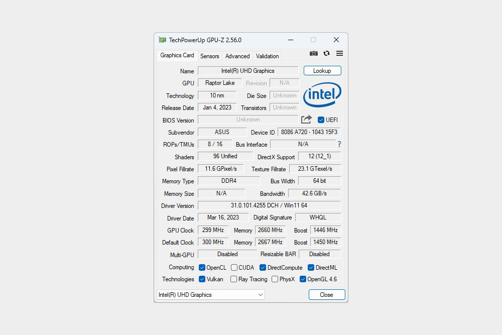Toggle the OpenCL checkbox
Screen dimensions: 502x335
[202, 267]
